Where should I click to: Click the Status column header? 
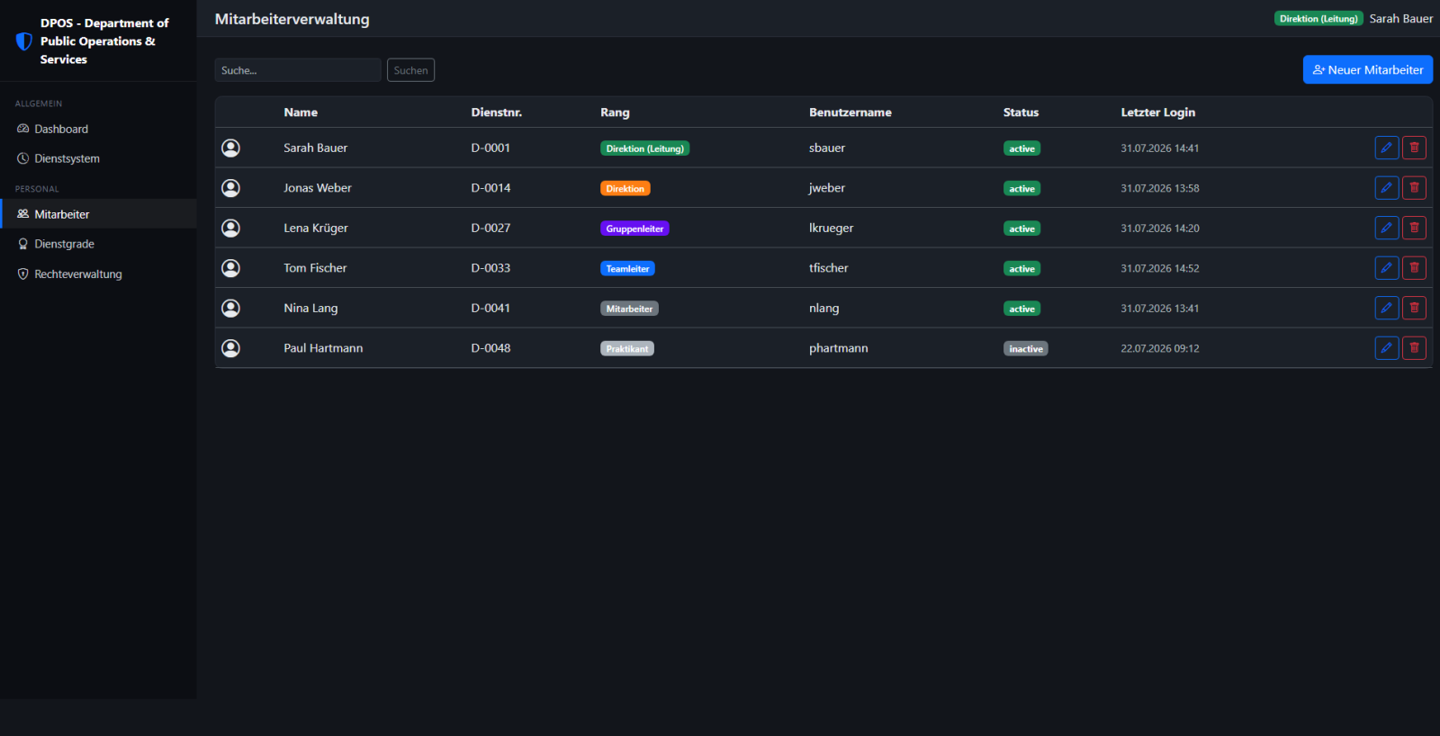1021,112
